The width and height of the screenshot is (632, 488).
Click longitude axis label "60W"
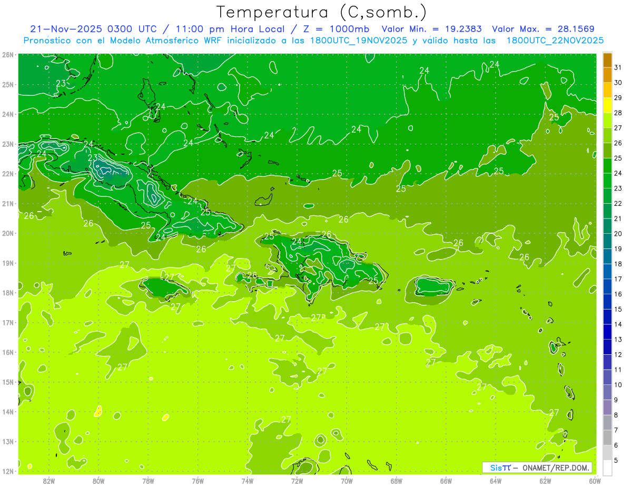[x=595, y=481]
